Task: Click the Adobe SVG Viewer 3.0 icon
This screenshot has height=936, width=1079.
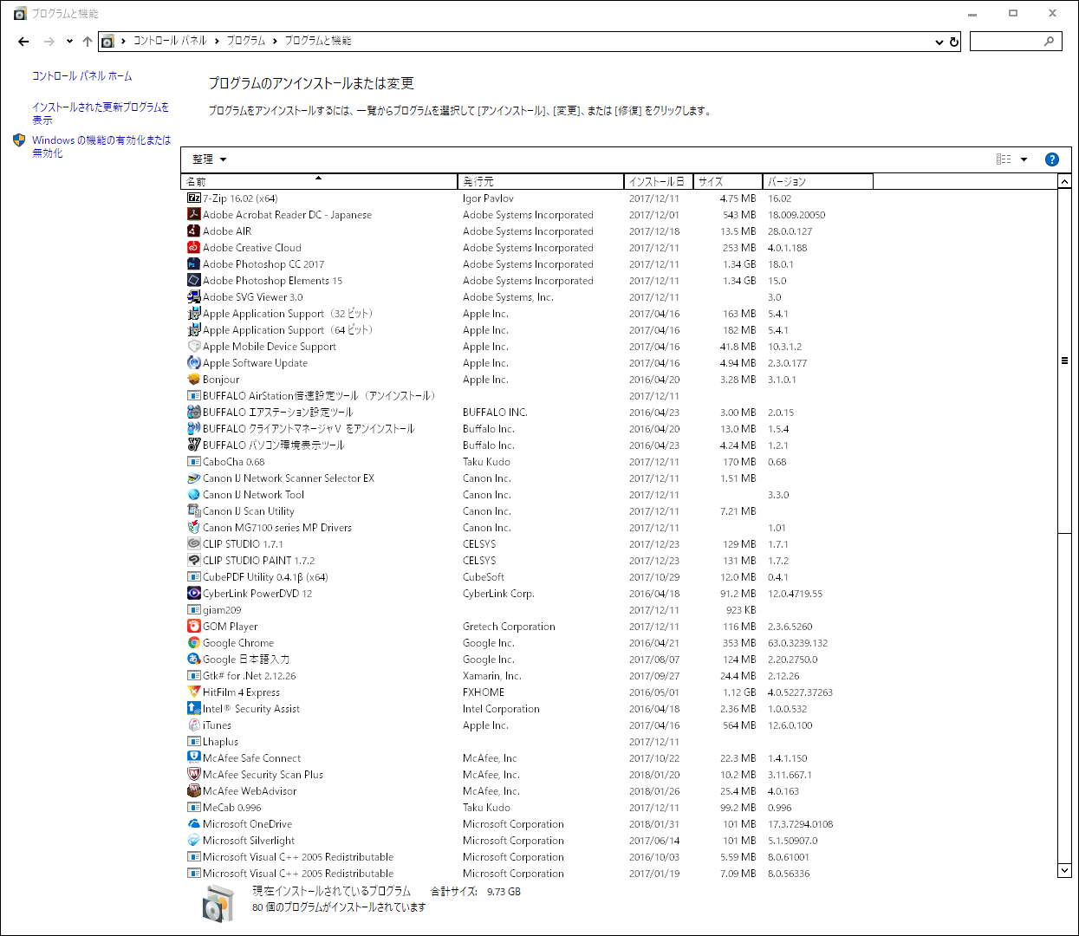Action: pyautogui.click(x=194, y=297)
